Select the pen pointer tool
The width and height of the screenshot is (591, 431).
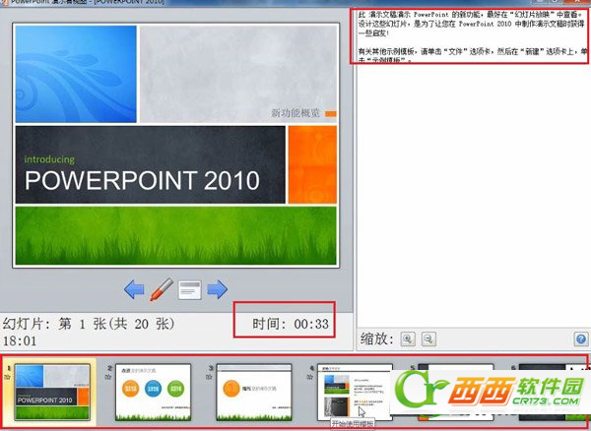pyautogui.click(x=162, y=289)
